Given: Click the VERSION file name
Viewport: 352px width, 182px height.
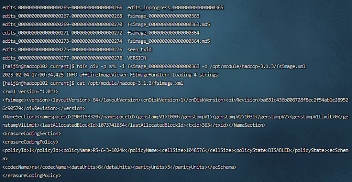Looking at the screenshot, I should (x=137, y=58).
